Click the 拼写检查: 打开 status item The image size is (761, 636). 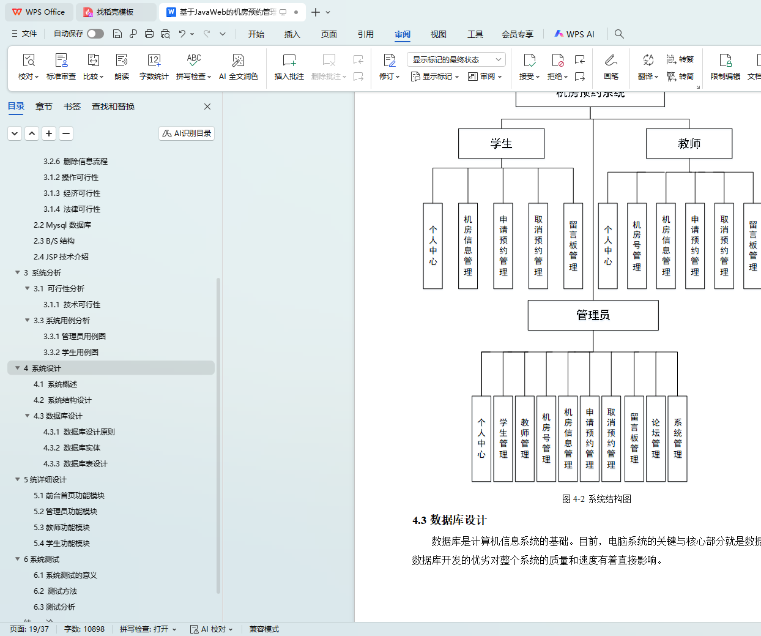[147, 629]
